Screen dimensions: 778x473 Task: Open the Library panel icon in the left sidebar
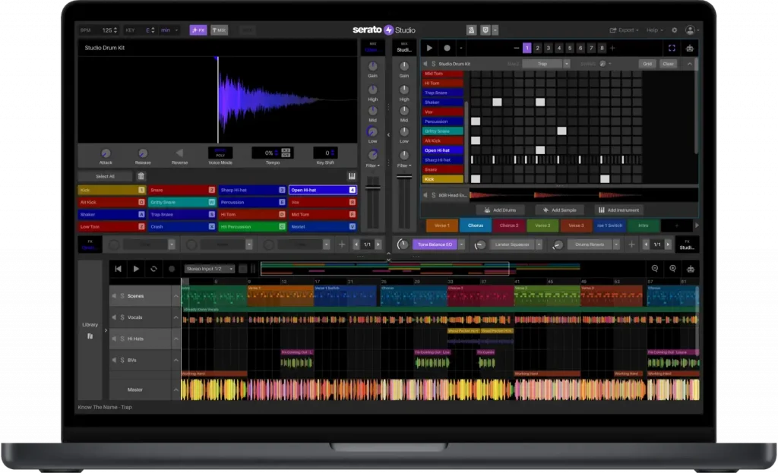click(89, 334)
